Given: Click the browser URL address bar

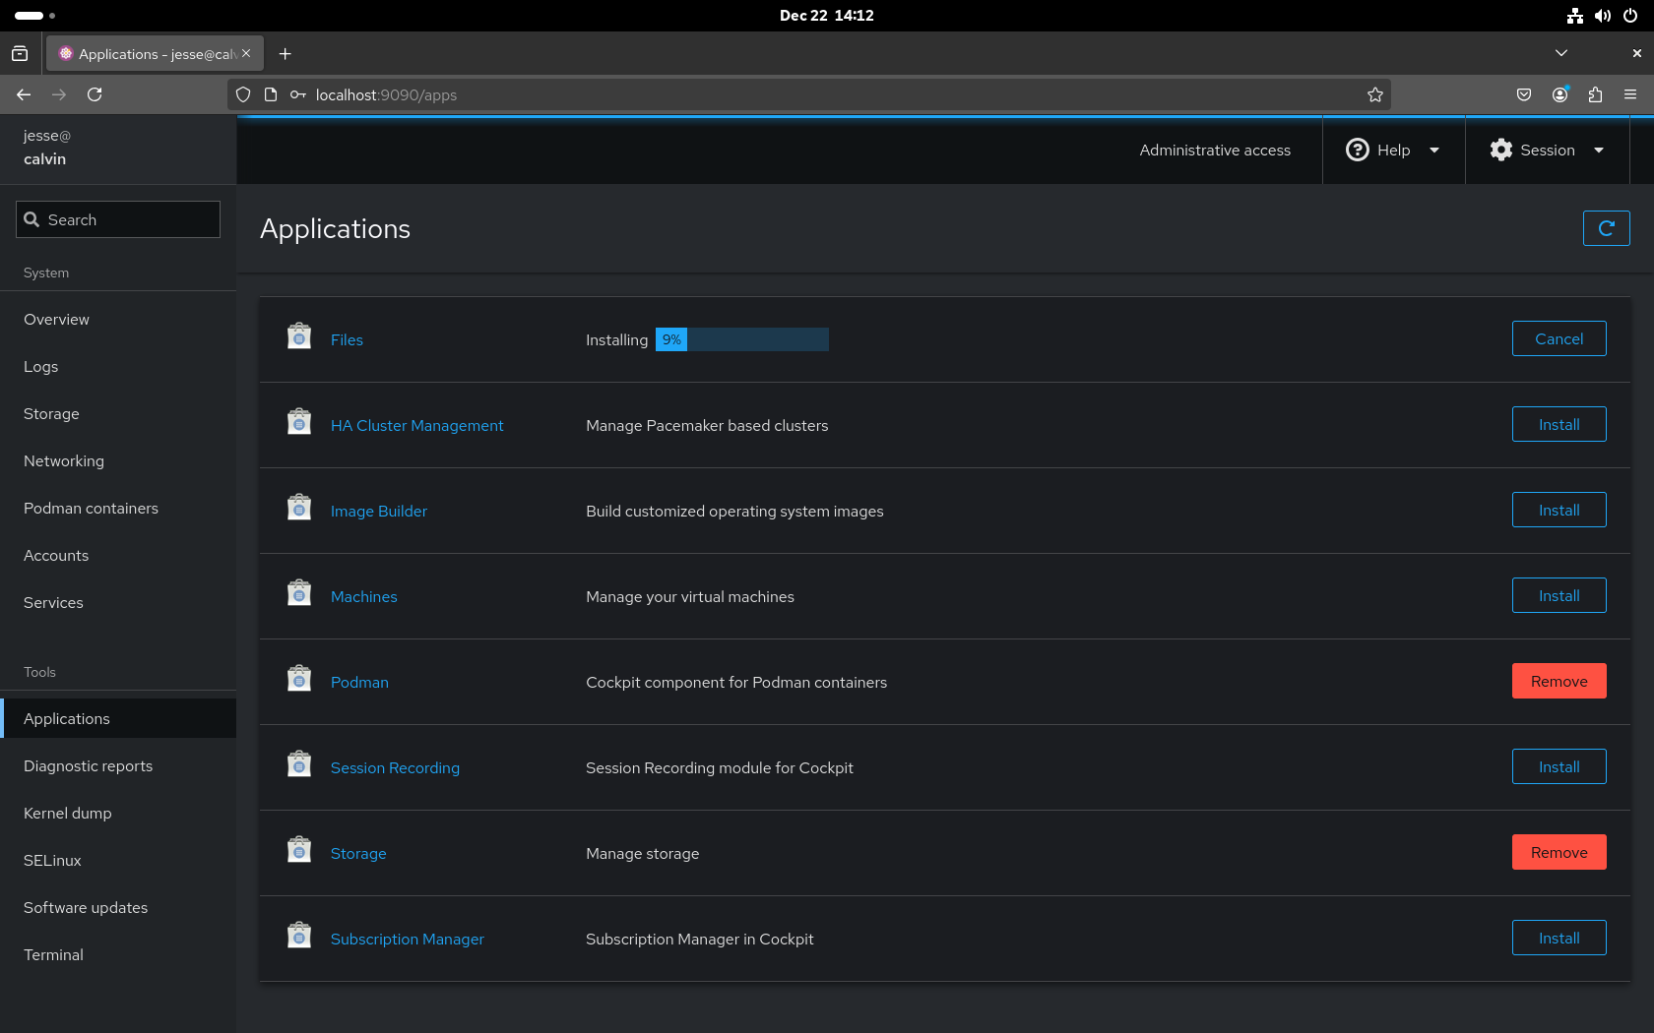Looking at the screenshot, I should pyautogui.click(x=807, y=94).
